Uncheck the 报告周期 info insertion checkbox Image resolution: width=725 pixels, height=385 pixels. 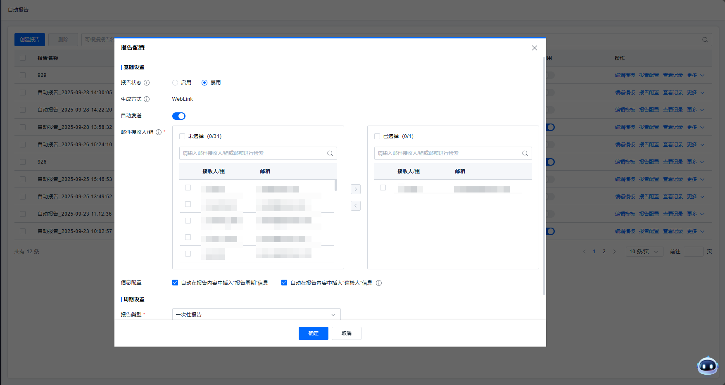(175, 283)
